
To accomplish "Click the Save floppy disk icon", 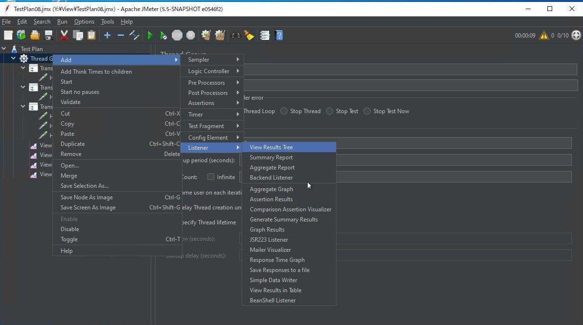I will click(x=49, y=35).
